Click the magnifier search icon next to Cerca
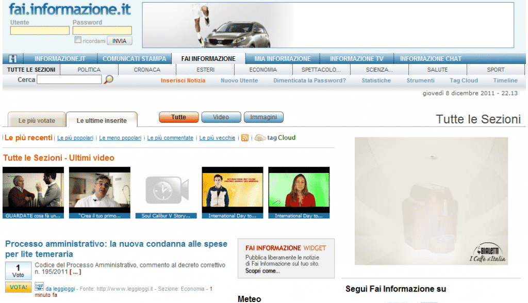 point(108,79)
